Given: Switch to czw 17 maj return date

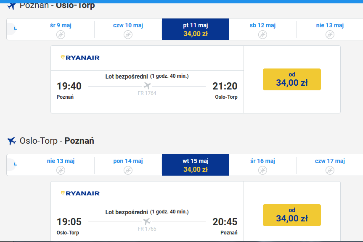Looking at the screenshot, I should coord(330,165).
